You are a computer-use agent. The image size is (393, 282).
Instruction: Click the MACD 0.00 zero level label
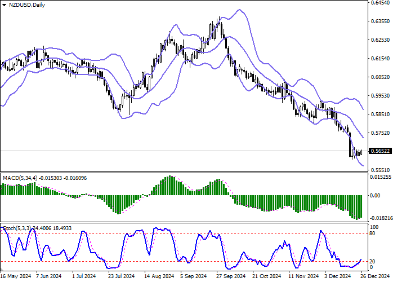pyautogui.click(x=376, y=195)
